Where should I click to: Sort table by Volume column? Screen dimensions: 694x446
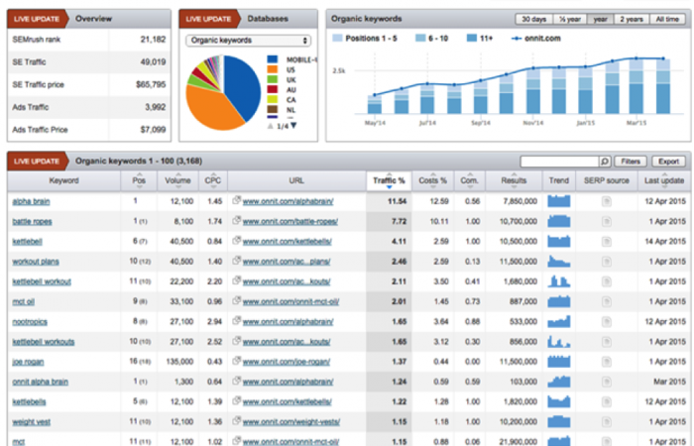(177, 180)
